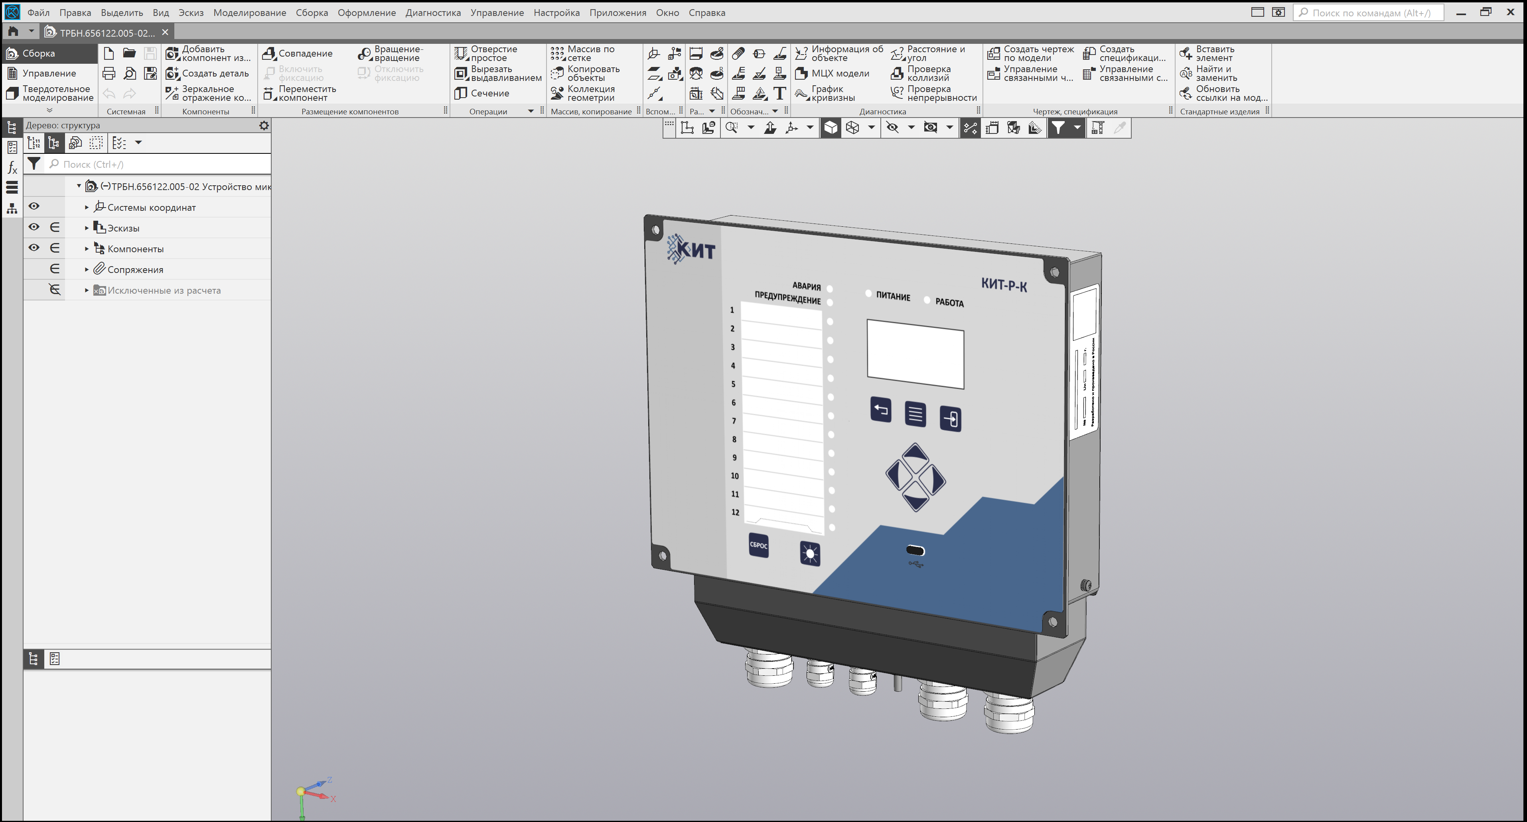Click Create drawing from model icon
This screenshot has width=1527, height=822.
coord(994,54)
